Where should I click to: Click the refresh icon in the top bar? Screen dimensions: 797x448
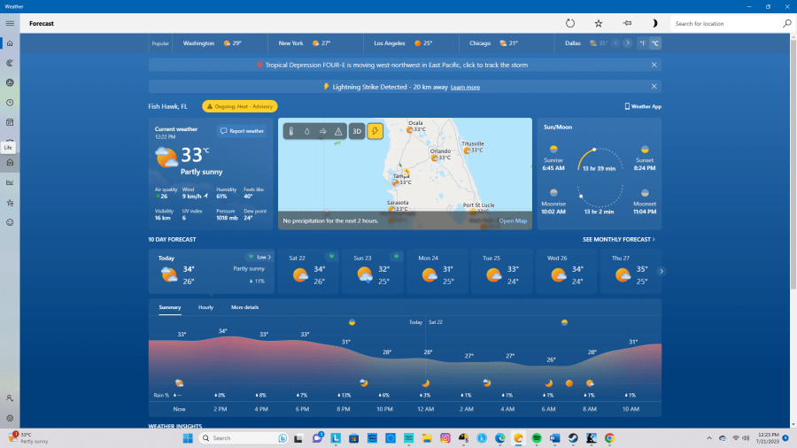click(x=570, y=23)
